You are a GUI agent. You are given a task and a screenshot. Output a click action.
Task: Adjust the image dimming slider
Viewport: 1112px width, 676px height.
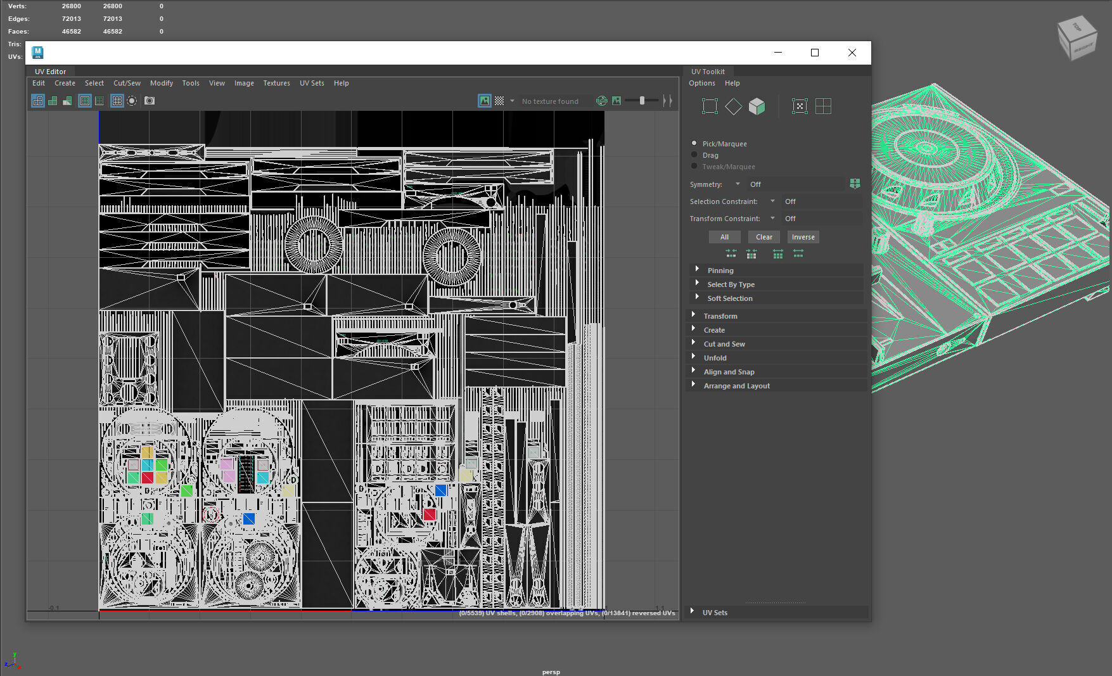(642, 101)
